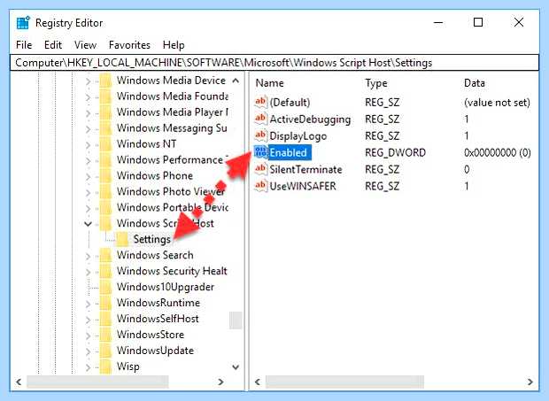Click the Registry Editor app icon in title bar
The image size is (549, 401).
coord(23,23)
